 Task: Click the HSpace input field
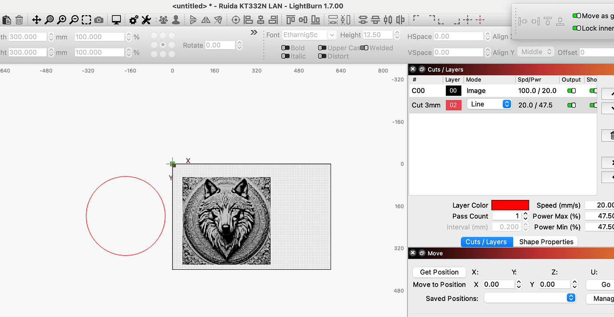pyautogui.click(x=458, y=37)
